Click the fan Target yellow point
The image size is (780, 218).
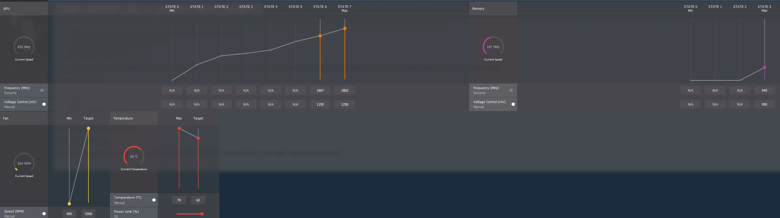88,128
